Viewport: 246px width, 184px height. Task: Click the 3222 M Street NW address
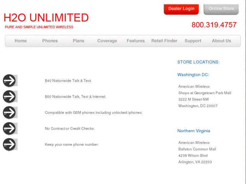point(194,100)
